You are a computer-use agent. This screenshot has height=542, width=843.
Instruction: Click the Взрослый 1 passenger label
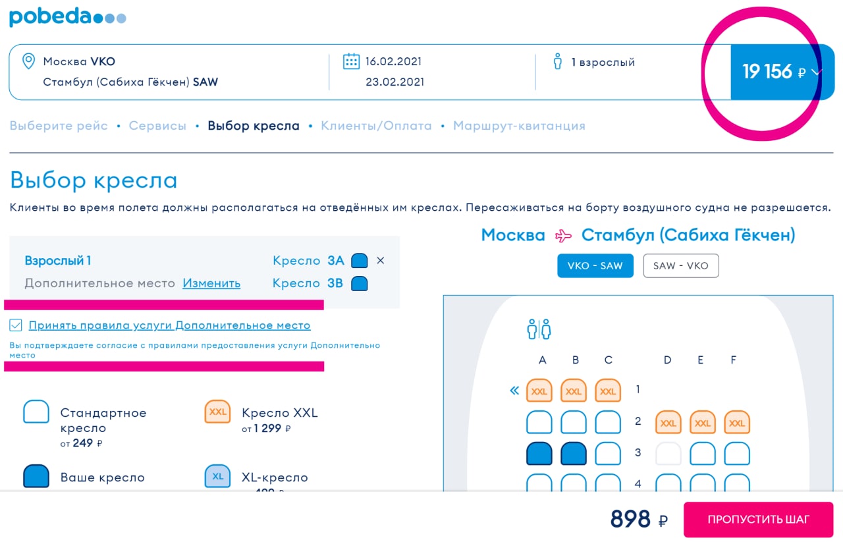[x=58, y=261]
